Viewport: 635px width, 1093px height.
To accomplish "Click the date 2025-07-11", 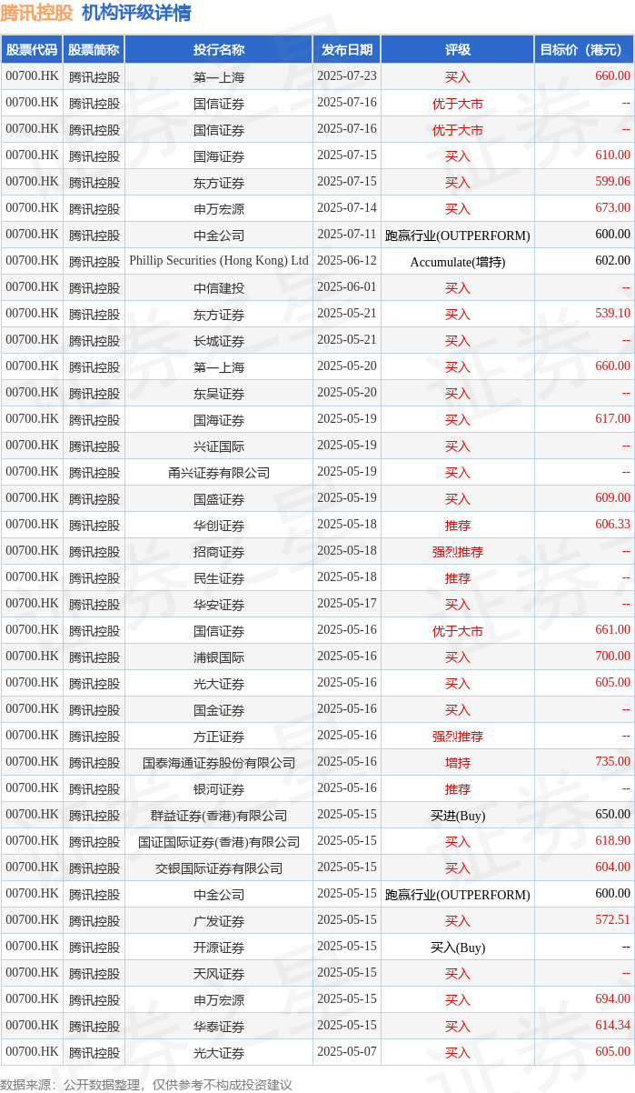I will pyautogui.click(x=347, y=235).
